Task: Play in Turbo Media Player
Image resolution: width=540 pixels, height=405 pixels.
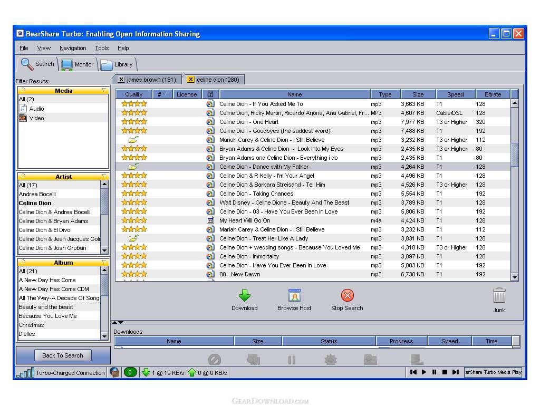Action: 424,372
